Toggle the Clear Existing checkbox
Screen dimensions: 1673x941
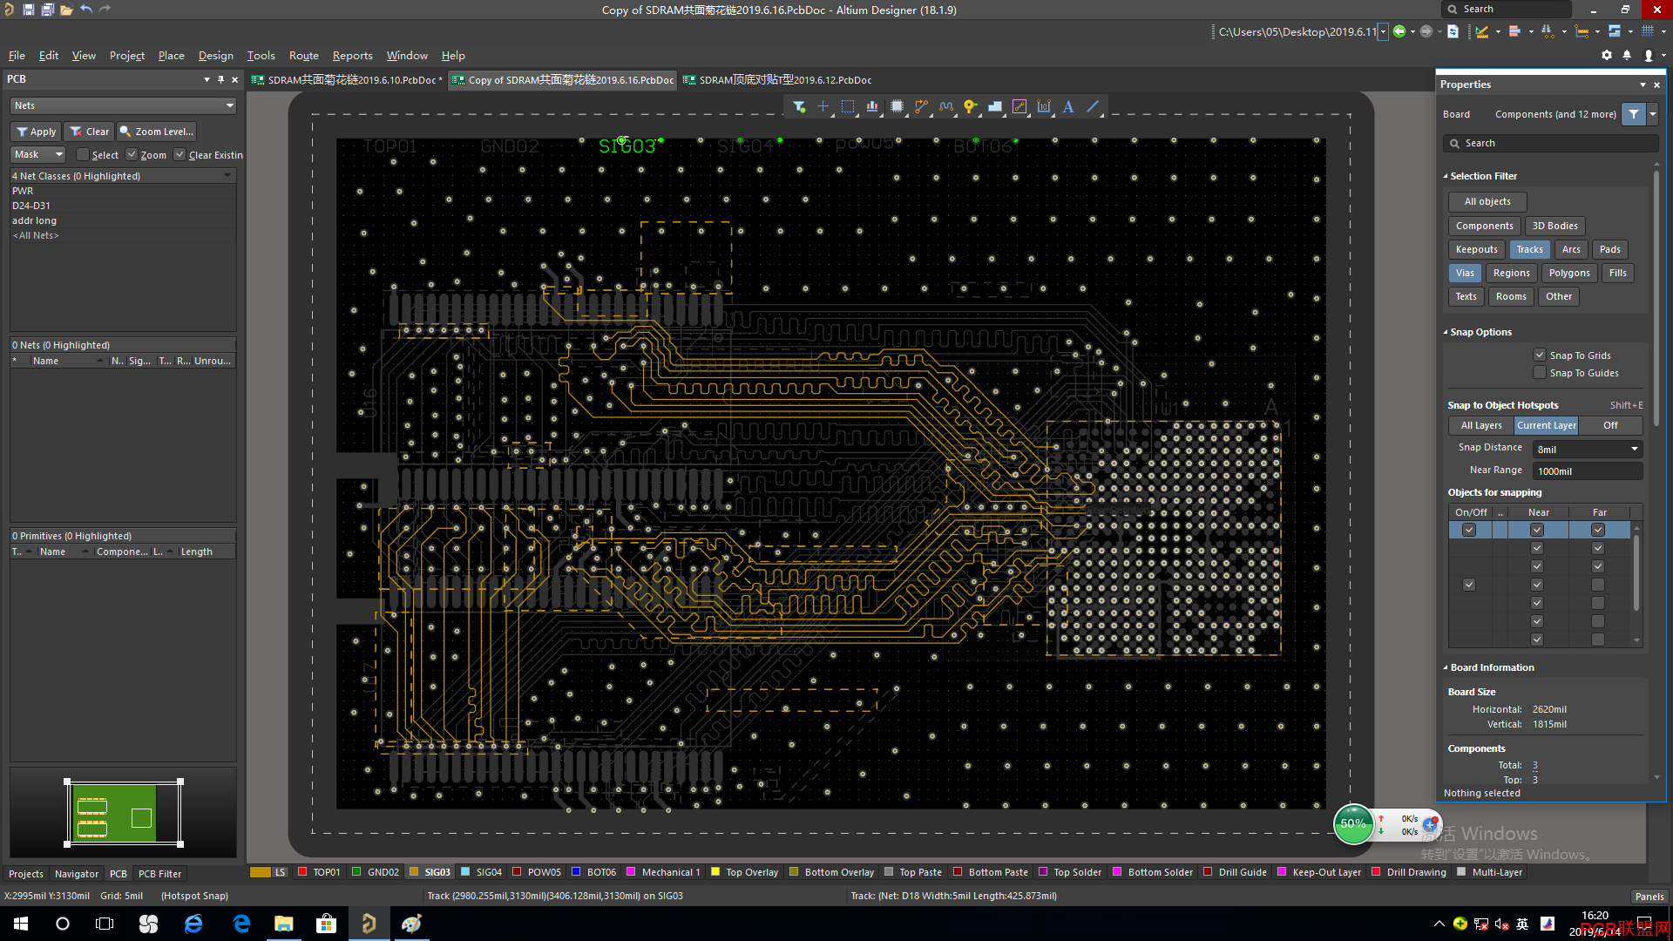click(x=179, y=154)
